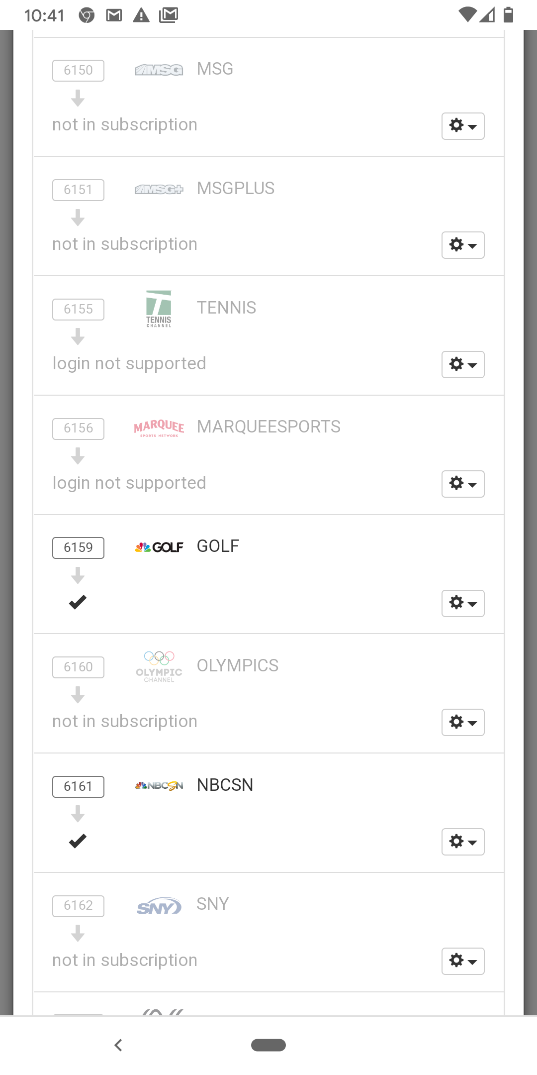The width and height of the screenshot is (537, 1075).
Task: Tap the NBCSN channel logo
Action: click(x=159, y=786)
